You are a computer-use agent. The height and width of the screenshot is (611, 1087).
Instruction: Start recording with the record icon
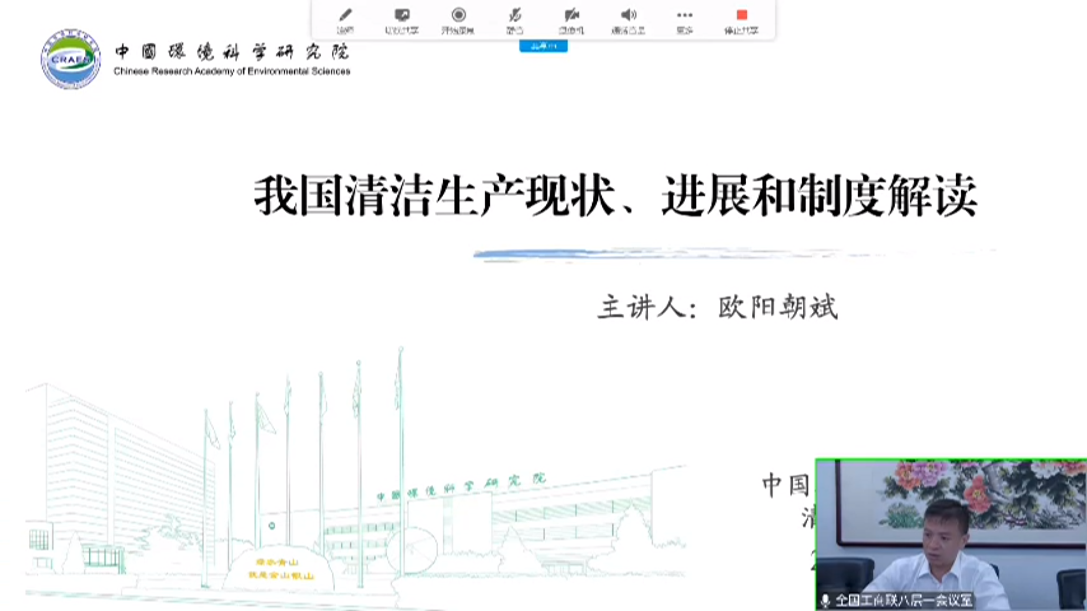coord(458,16)
